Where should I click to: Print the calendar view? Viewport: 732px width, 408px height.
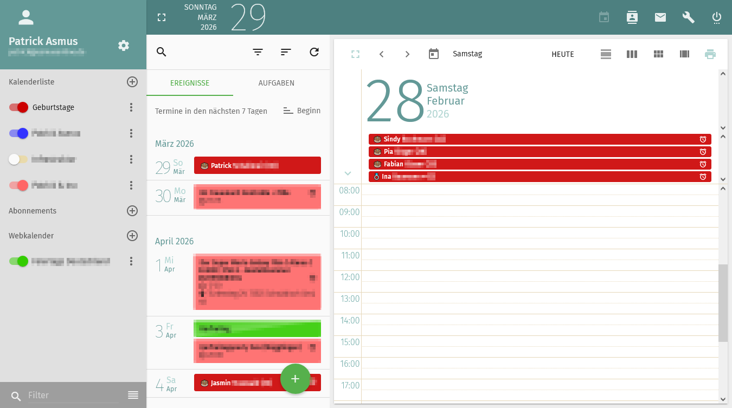click(x=710, y=54)
